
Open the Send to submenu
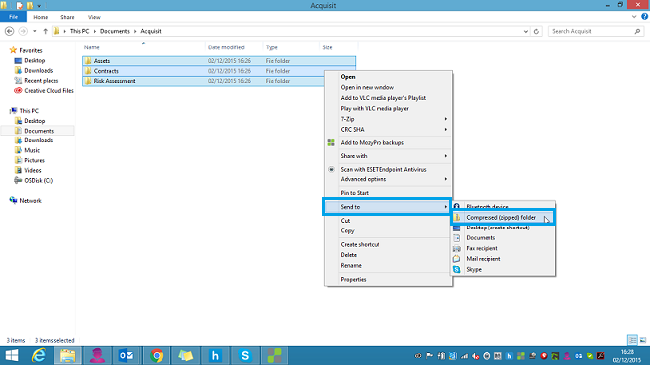tap(388, 207)
